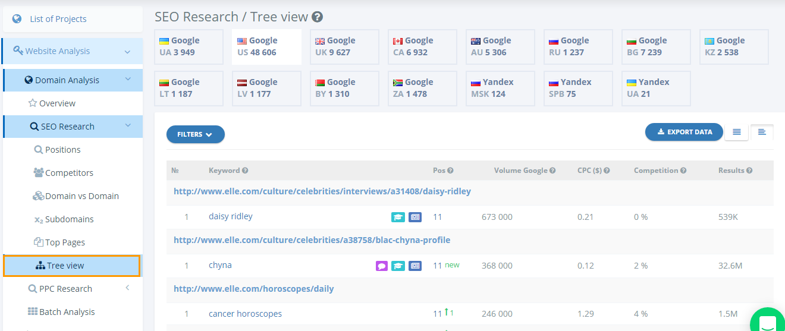Viewport: 785px width, 331px height.
Task: Open the green chat support widget
Action: pos(768,321)
